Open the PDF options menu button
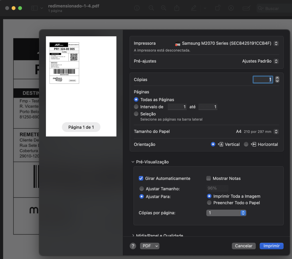 coord(149,246)
